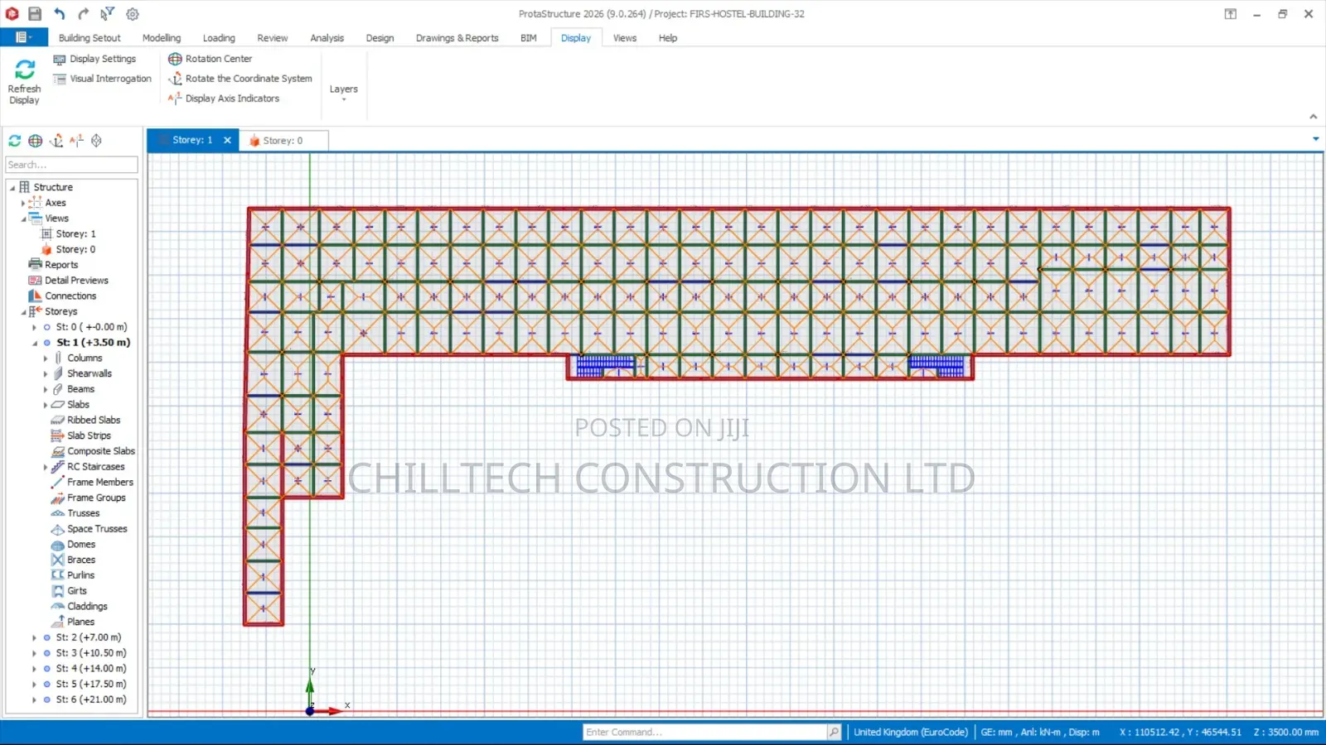Open the settings gear in title bar

pyautogui.click(x=133, y=14)
